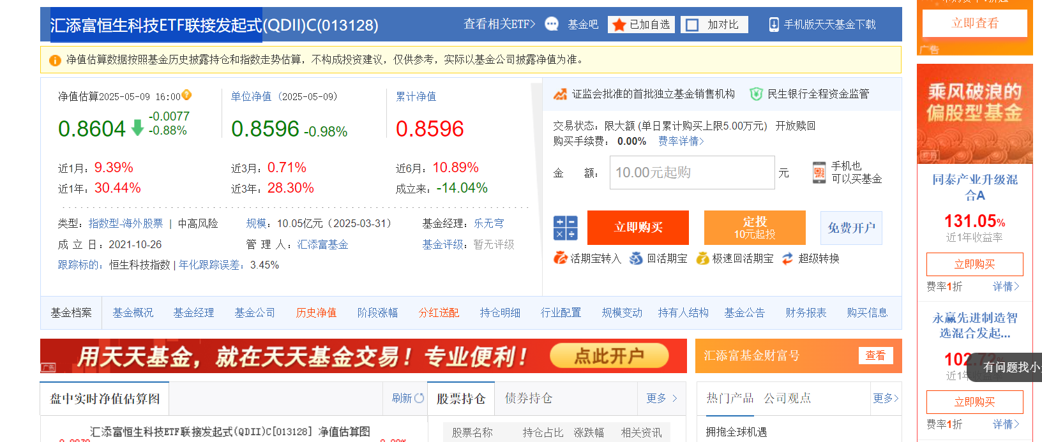The height and width of the screenshot is (442, 1042).
Task: Open fund manager 乐无穹 link
Action: click(x=489, y=223)
